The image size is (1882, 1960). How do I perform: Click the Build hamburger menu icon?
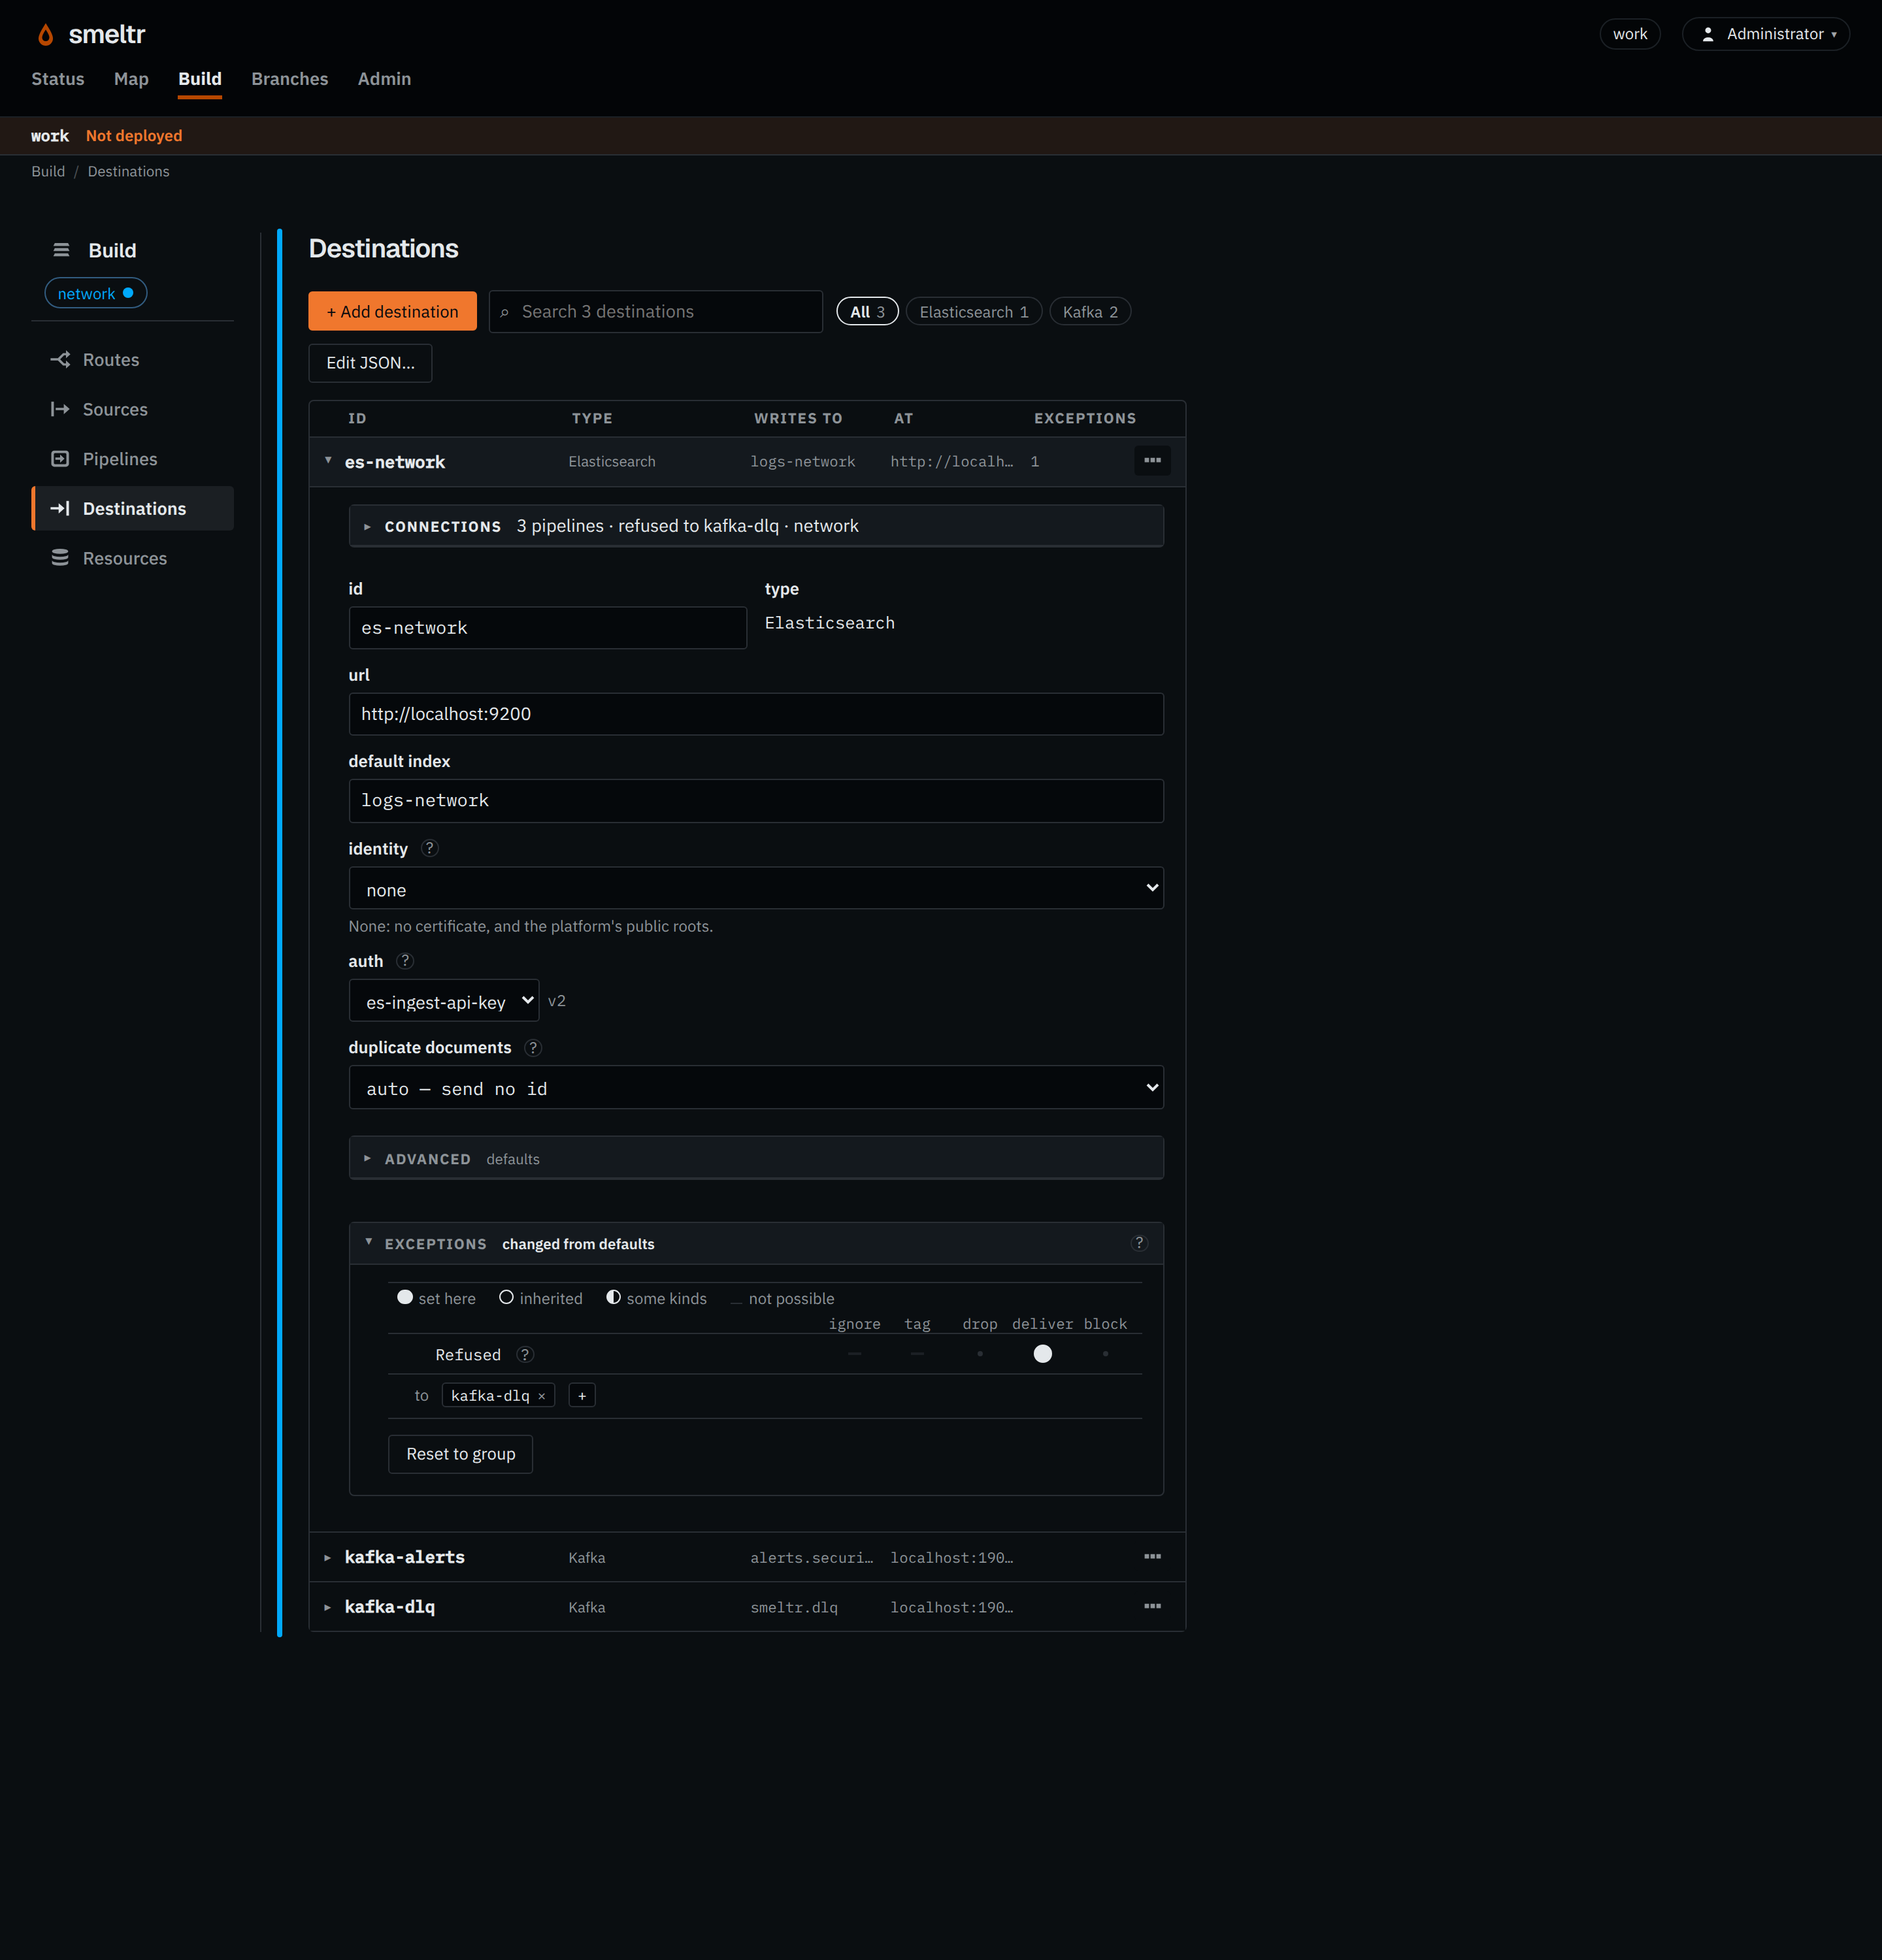coord(61,250)
